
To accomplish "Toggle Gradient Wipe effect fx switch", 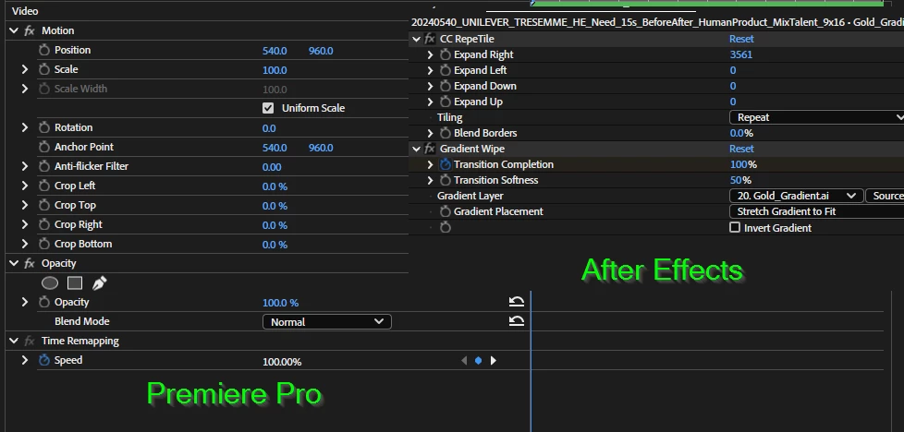I will tap(430, 150).
